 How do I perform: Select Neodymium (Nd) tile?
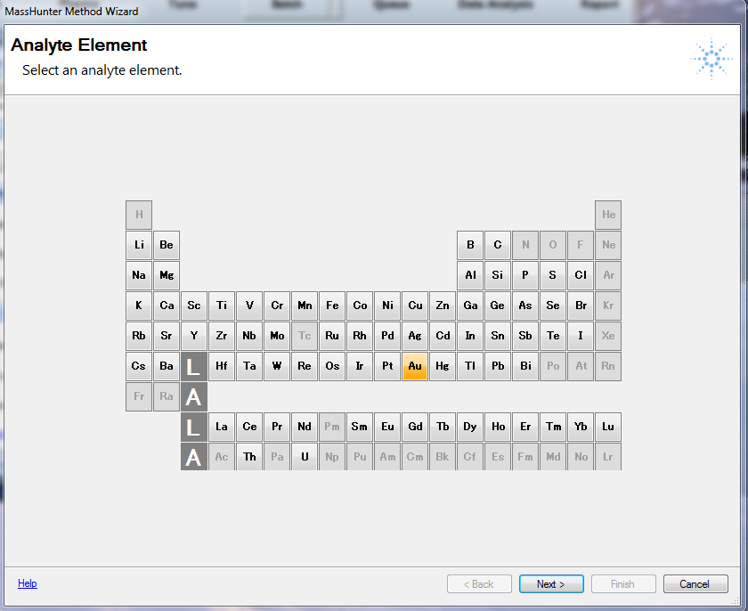click(305, 427)
